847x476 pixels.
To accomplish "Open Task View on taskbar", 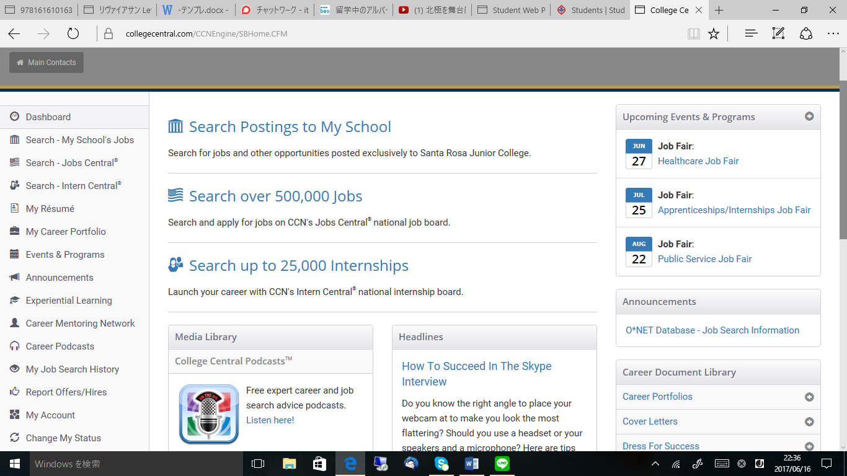I will [x=258, y=464].
